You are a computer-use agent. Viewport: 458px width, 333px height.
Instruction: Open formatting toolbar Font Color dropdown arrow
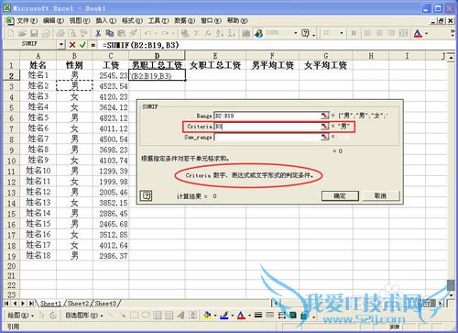coord(427,33)
